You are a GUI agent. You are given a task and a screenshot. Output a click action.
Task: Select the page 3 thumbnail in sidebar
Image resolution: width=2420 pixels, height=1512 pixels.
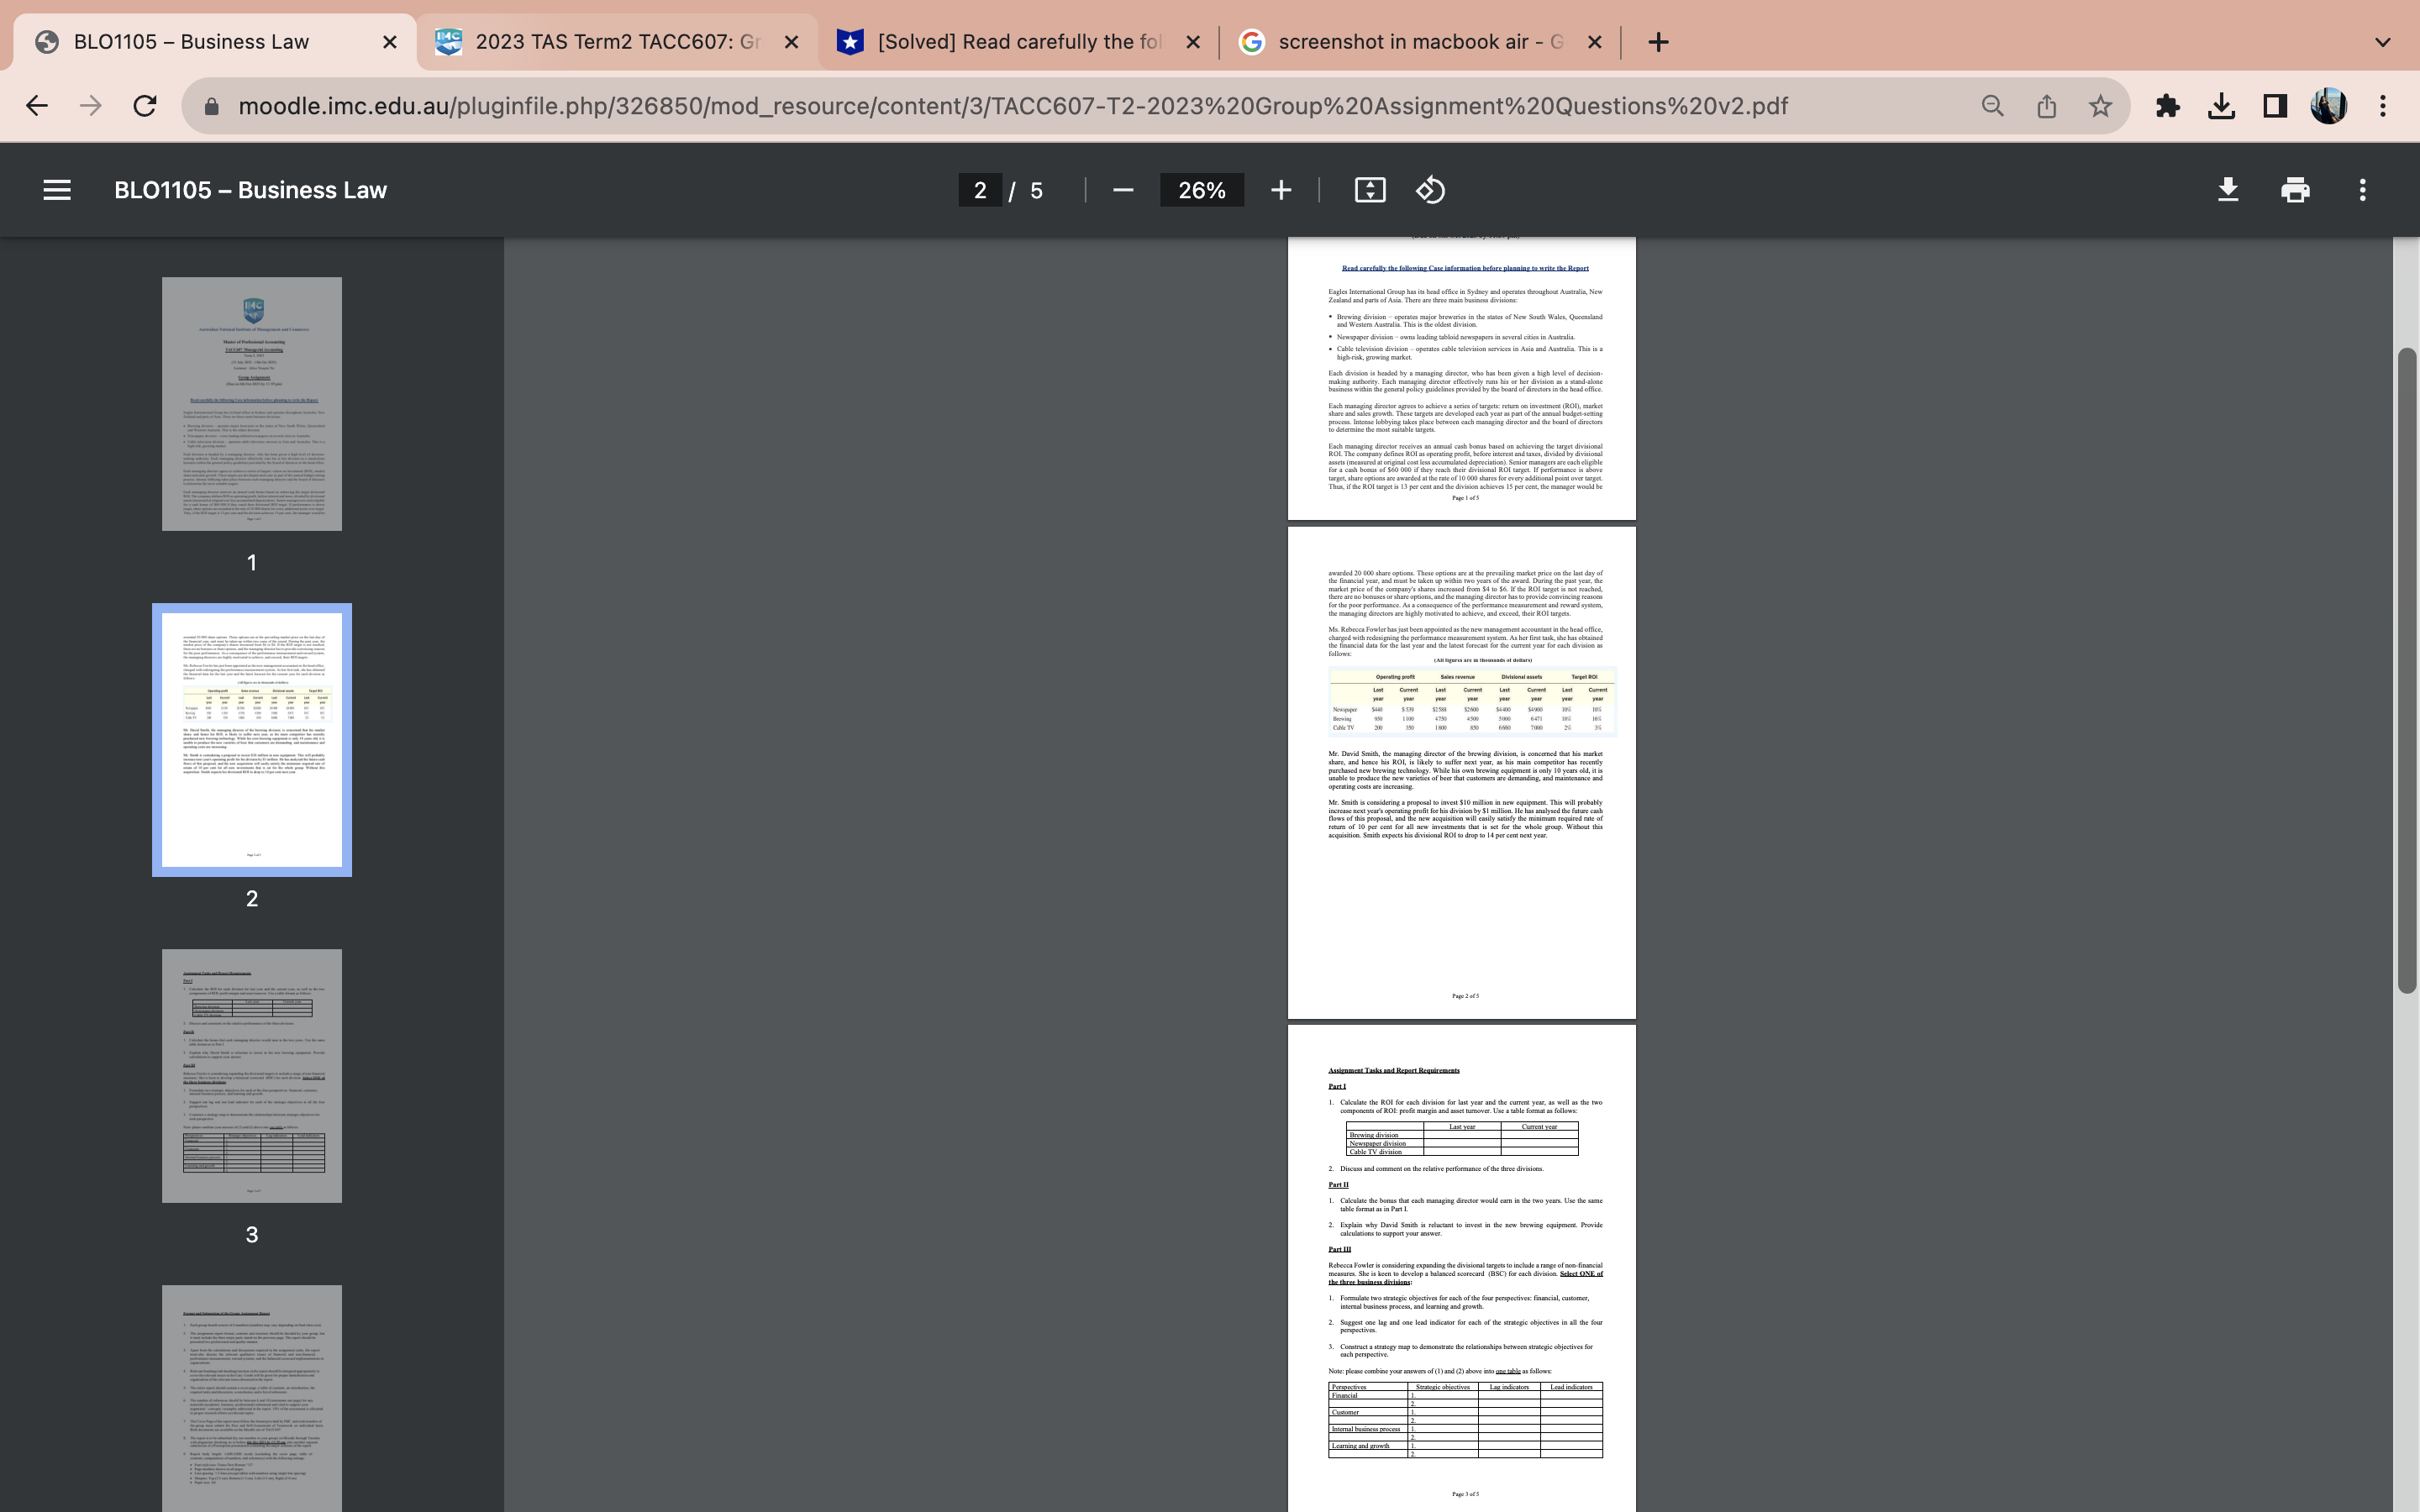coord(252,1076)
